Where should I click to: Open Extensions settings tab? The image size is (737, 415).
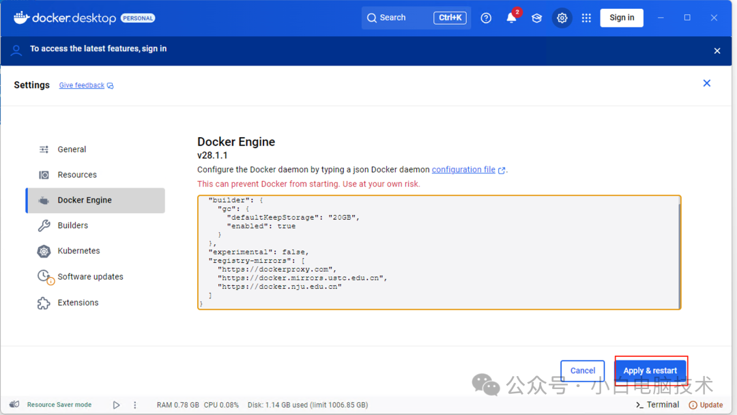[96, 302]
